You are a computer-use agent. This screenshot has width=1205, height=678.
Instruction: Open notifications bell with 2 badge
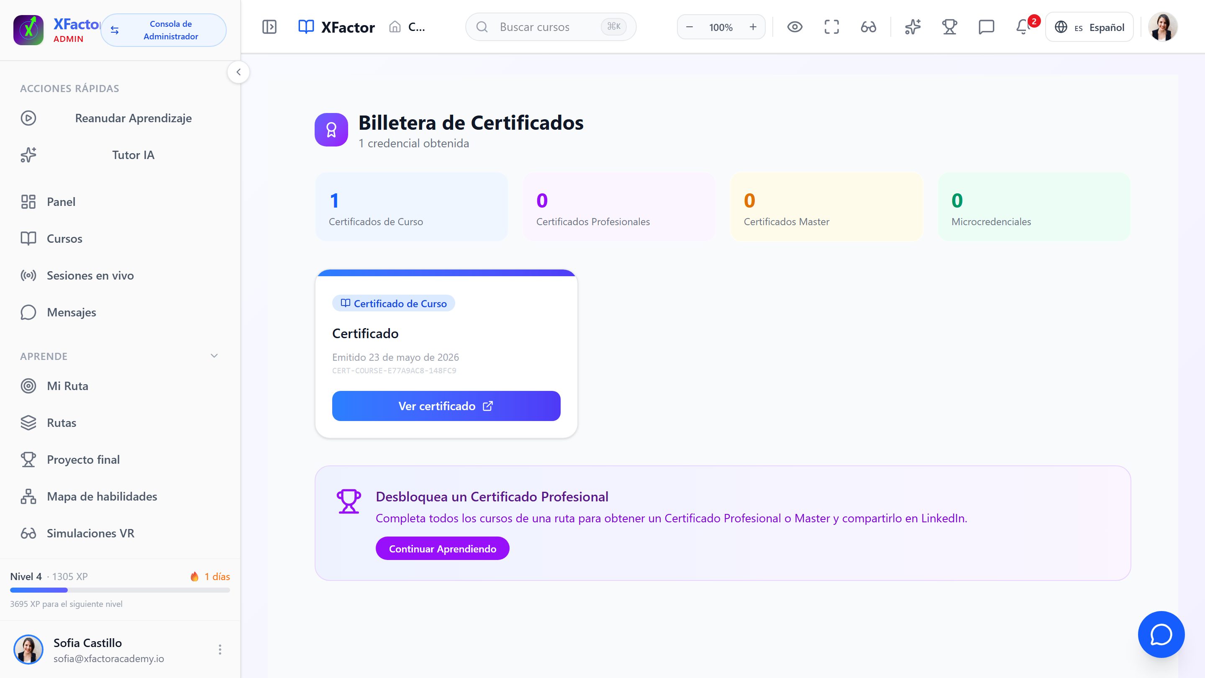[x=1024, y=26]
